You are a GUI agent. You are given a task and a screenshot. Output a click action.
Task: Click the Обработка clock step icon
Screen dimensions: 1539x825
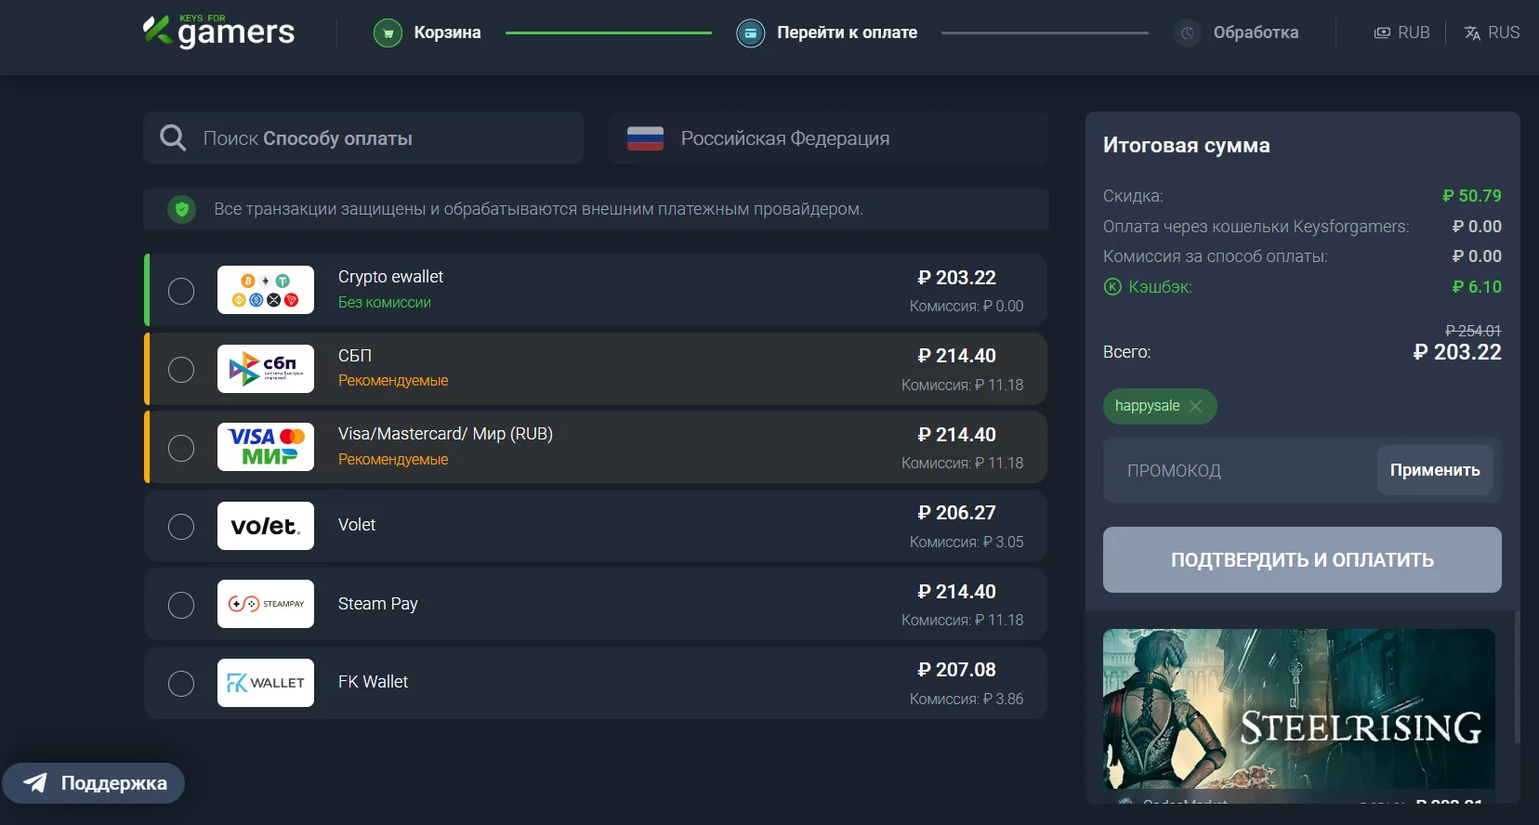point(1187,33)
